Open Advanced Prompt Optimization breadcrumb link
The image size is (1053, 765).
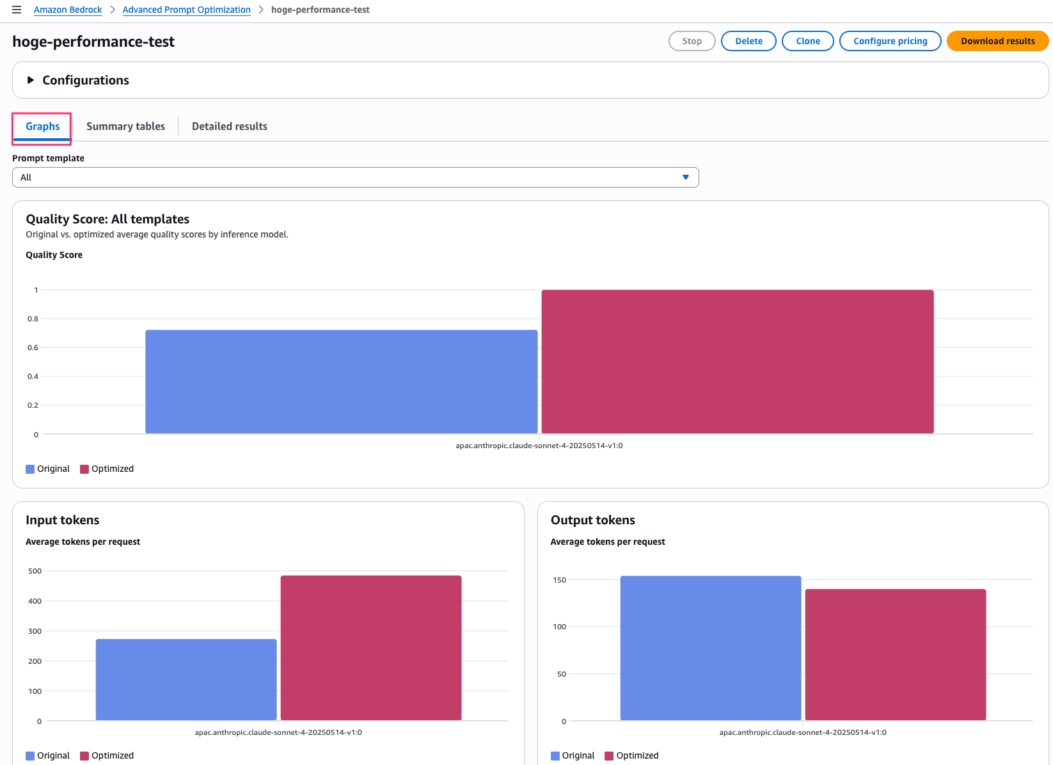[x=187, y=10]
